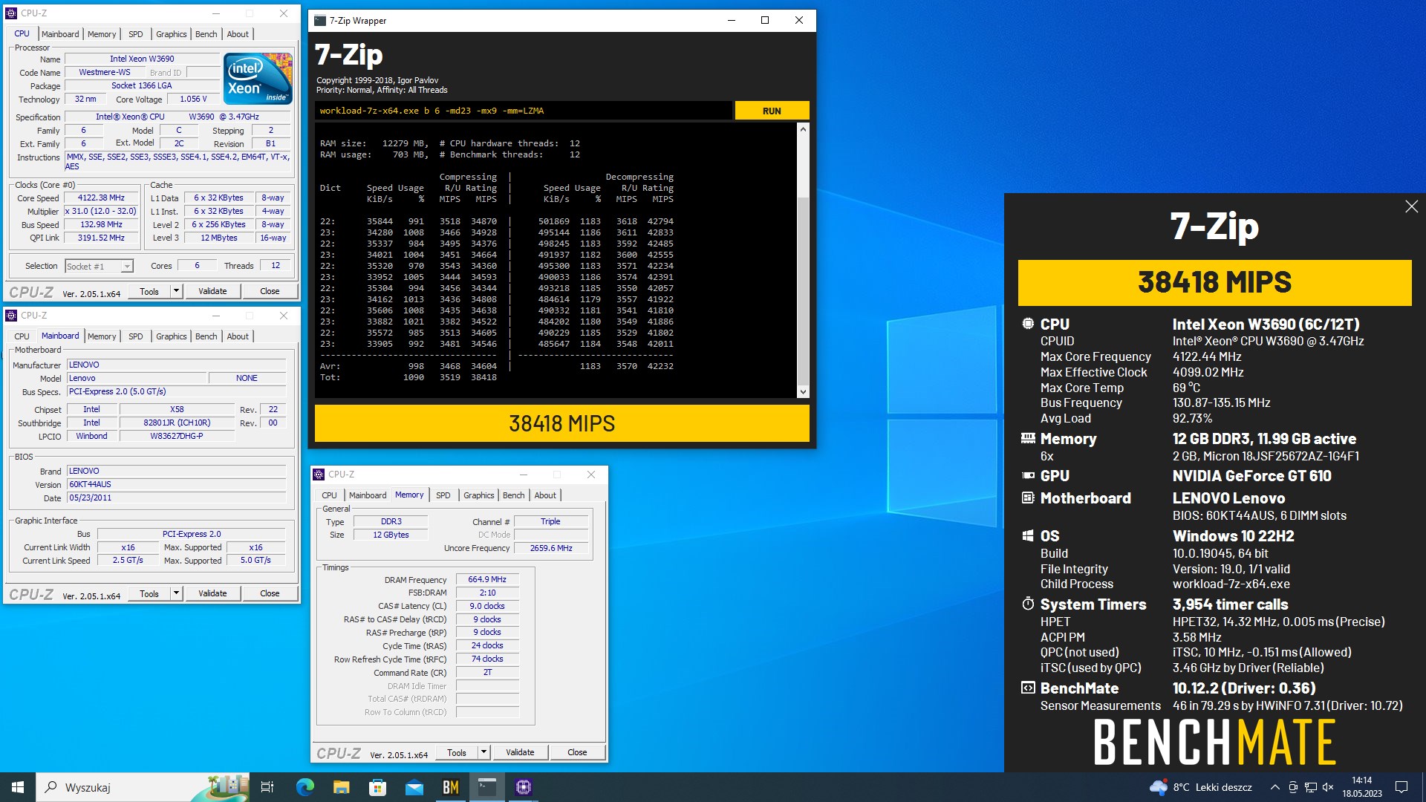1426x802 pixels.
Task: Open Microsoft Store from the taskbar
Action: 377,787
